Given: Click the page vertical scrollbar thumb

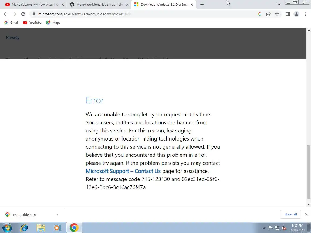Looking at the screenshot, I should [x=309, y=172].
